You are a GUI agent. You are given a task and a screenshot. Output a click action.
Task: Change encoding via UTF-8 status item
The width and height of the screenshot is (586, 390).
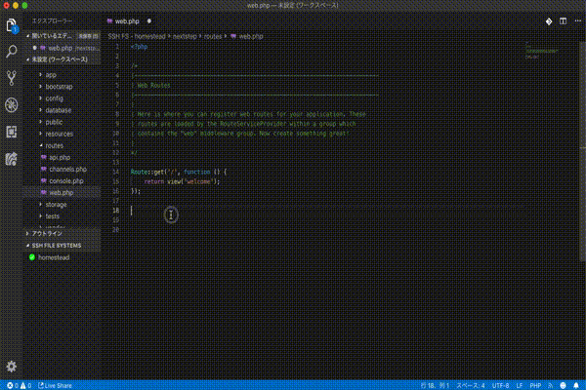pyautogui.click(x=500, y=385)
